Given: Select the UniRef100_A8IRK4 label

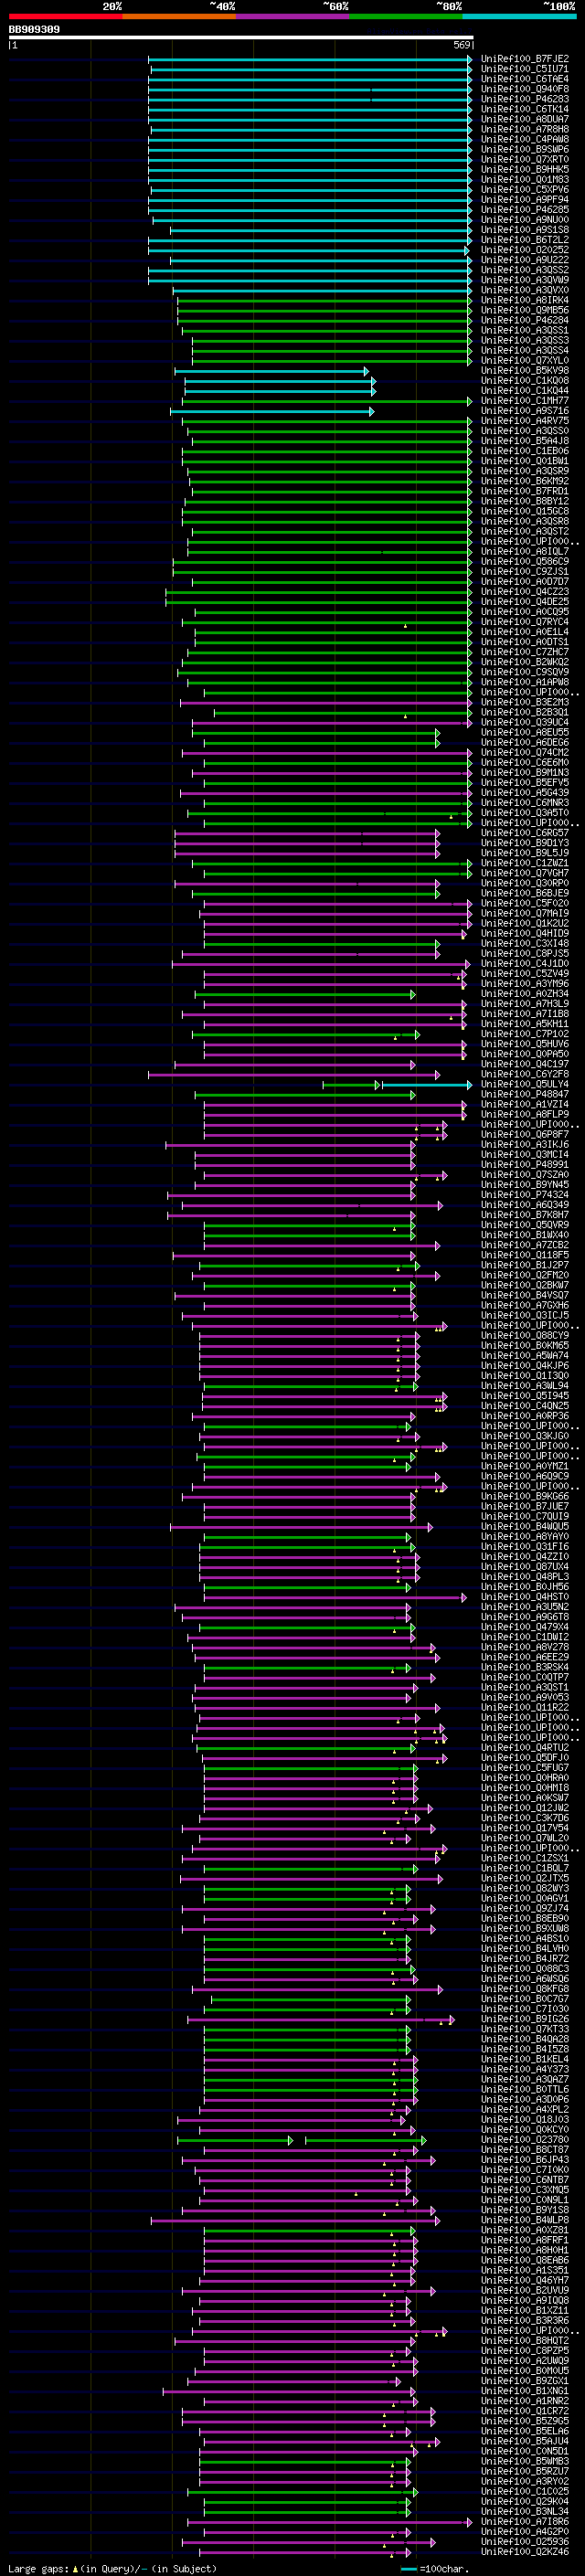Looking at the screenshot, I should 525,300.
